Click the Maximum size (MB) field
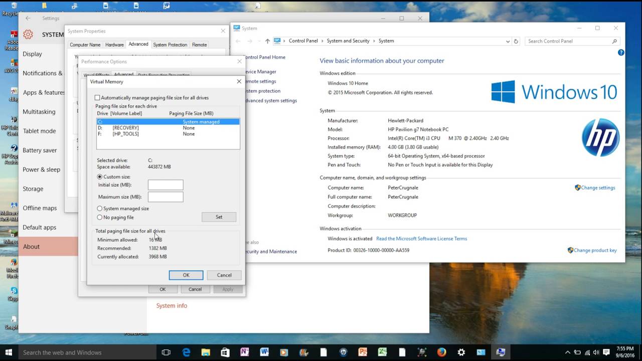Screen dimensions: 642x361 click(x=166, y=197)
